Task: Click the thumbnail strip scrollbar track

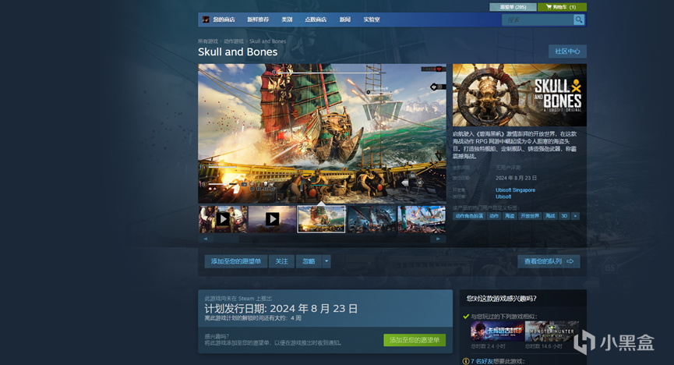Action: (322, 239)
